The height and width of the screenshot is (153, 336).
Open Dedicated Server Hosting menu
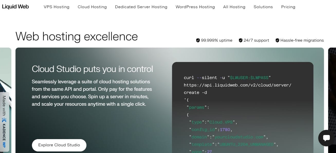pos(141,7)
